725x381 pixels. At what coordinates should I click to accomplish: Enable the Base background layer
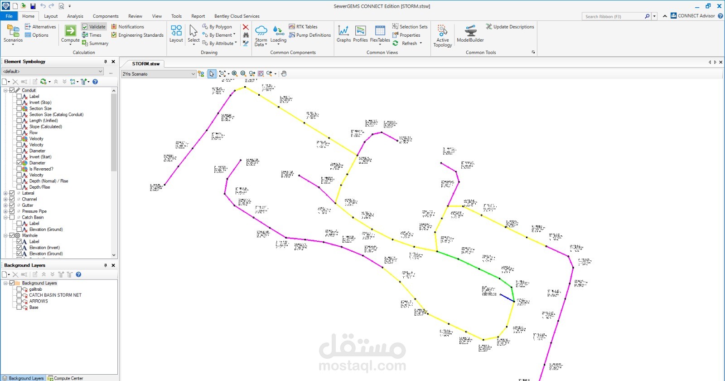point(19,307)
